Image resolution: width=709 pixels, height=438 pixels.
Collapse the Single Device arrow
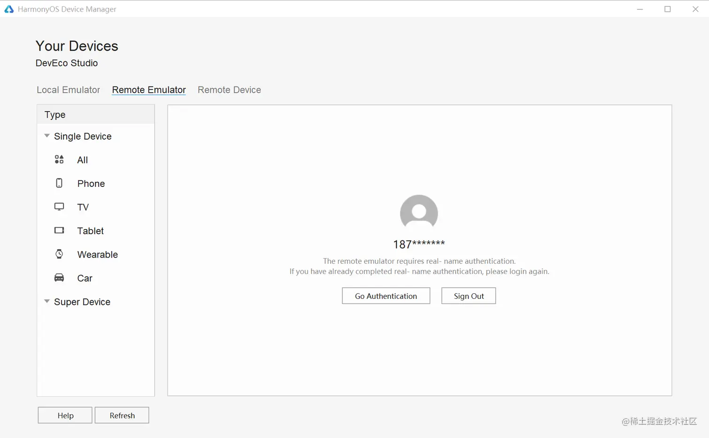[x=47, y=136]
